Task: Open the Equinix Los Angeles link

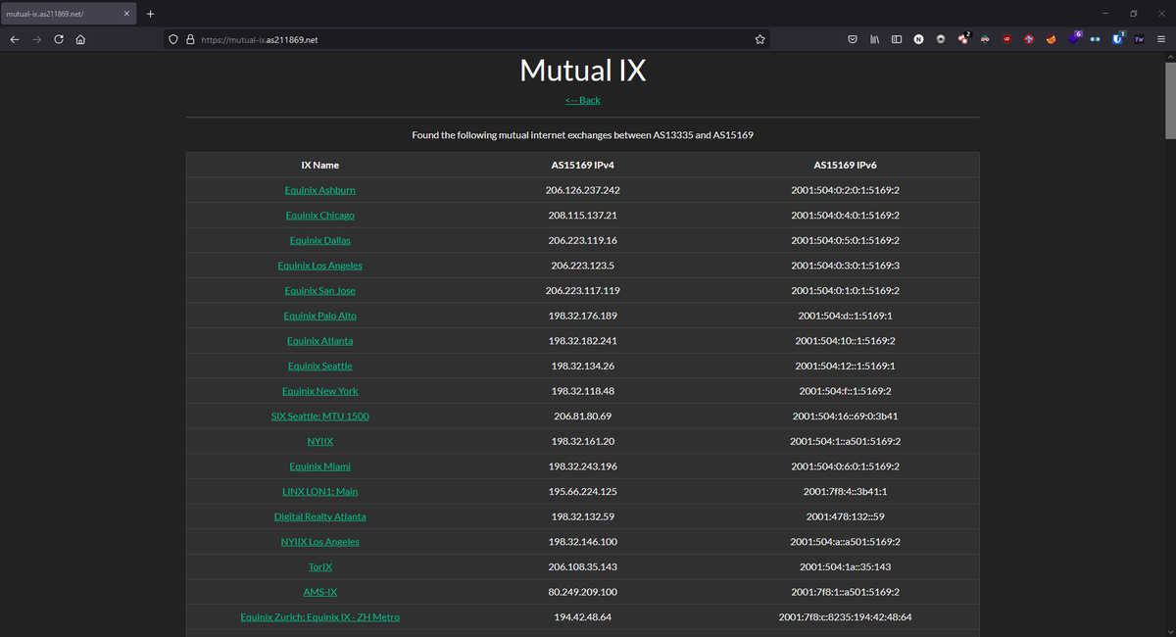Action: [319, 266]
